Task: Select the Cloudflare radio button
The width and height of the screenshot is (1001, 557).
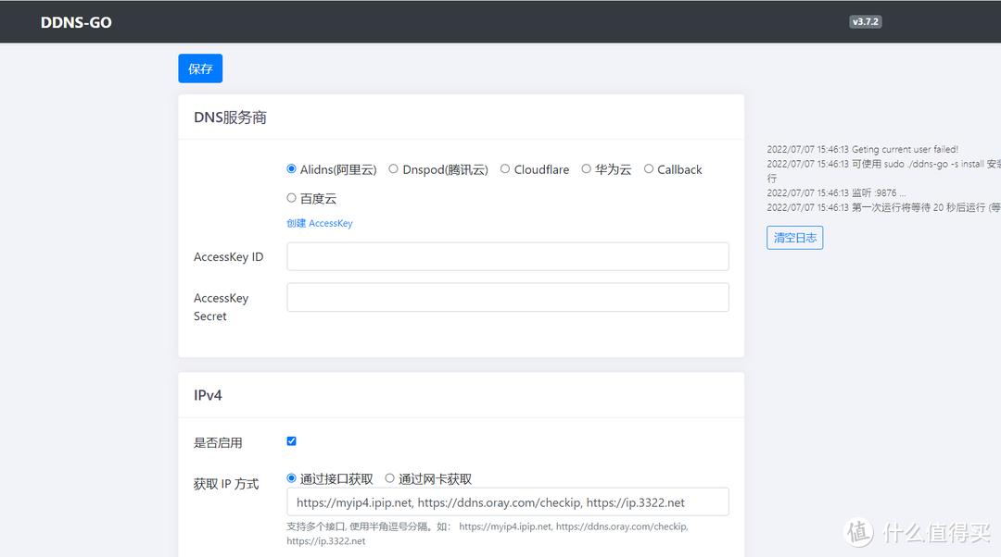Action: tap(505, 169)
